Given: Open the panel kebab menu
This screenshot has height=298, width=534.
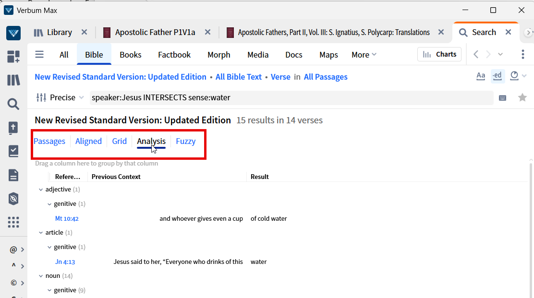Looking at the screenshot, I should coord(523,54).
